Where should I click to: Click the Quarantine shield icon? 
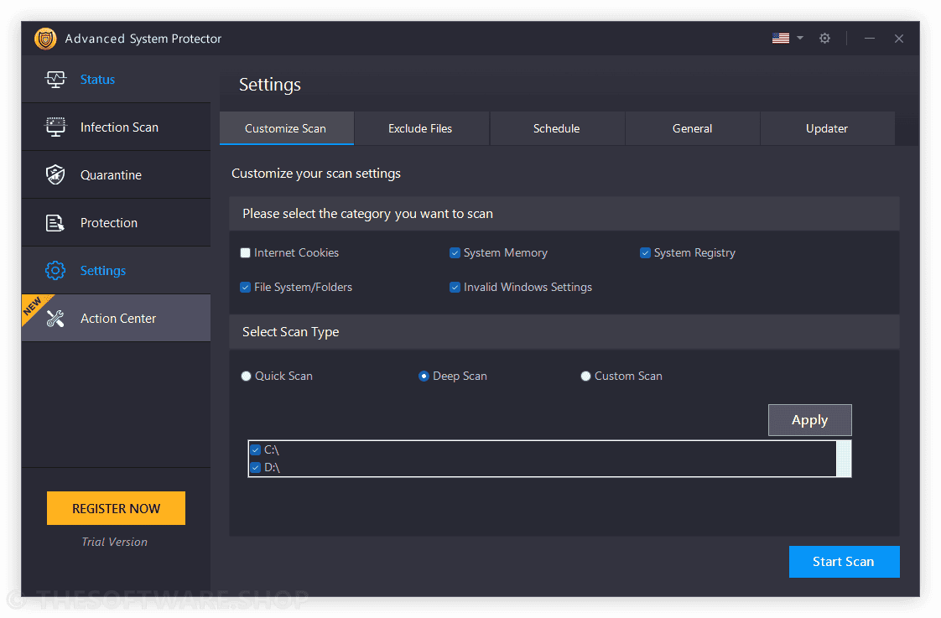coord(55,174)
